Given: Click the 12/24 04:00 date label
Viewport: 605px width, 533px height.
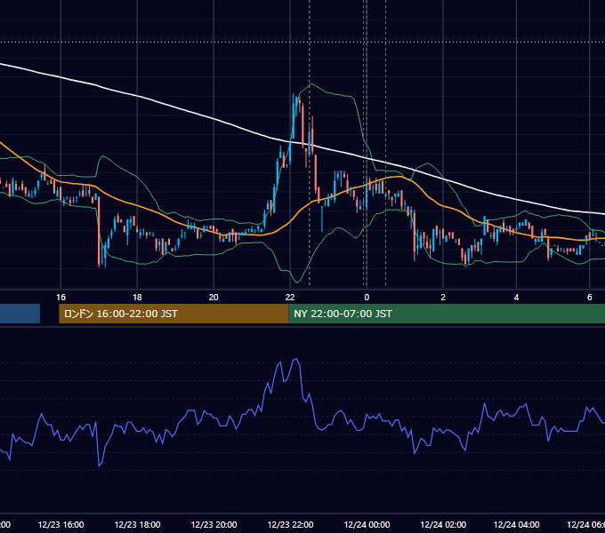Looking at the screenshot, I should coord(516,524).
